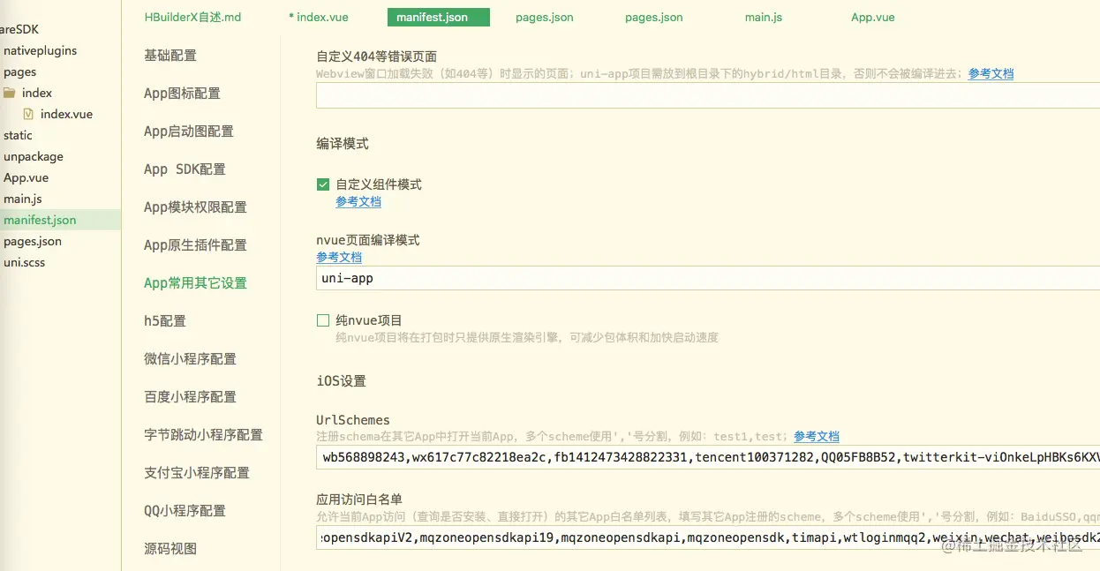
Task: Click the 编译模式 section heading
Action: coord(343,143)
